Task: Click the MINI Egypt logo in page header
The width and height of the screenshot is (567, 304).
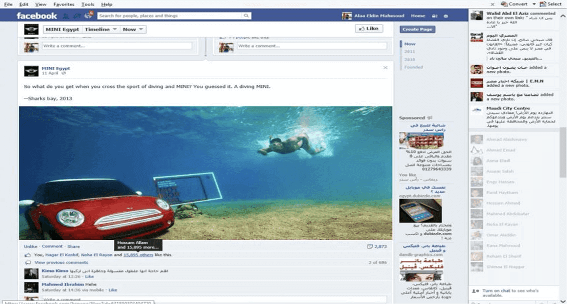Action: (x=31, y=29)
